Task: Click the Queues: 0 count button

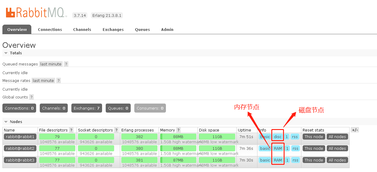Action: pos(118,108)
